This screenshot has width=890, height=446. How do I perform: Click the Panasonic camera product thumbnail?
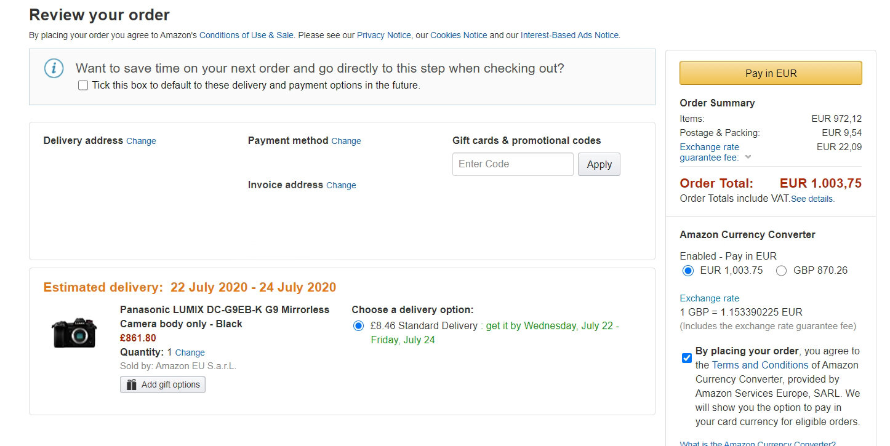pyautogui.click(x=74, y=333)
